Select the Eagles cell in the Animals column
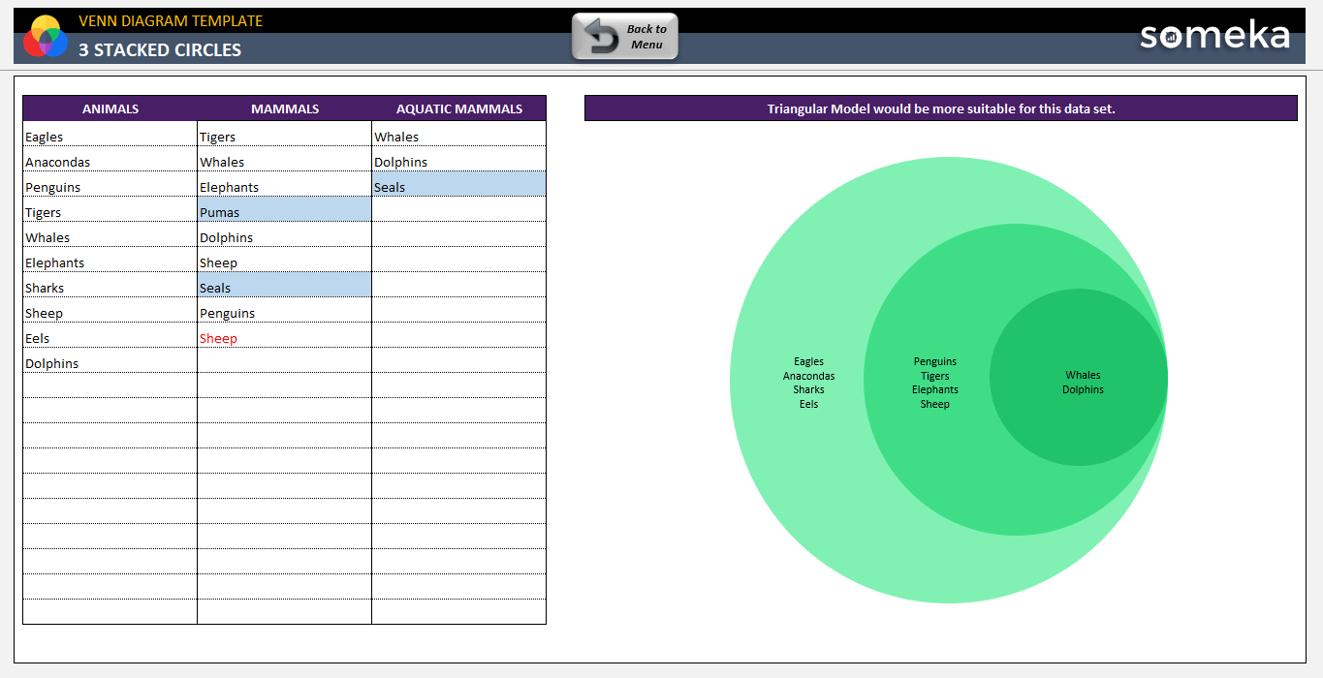 coord(110,138)
